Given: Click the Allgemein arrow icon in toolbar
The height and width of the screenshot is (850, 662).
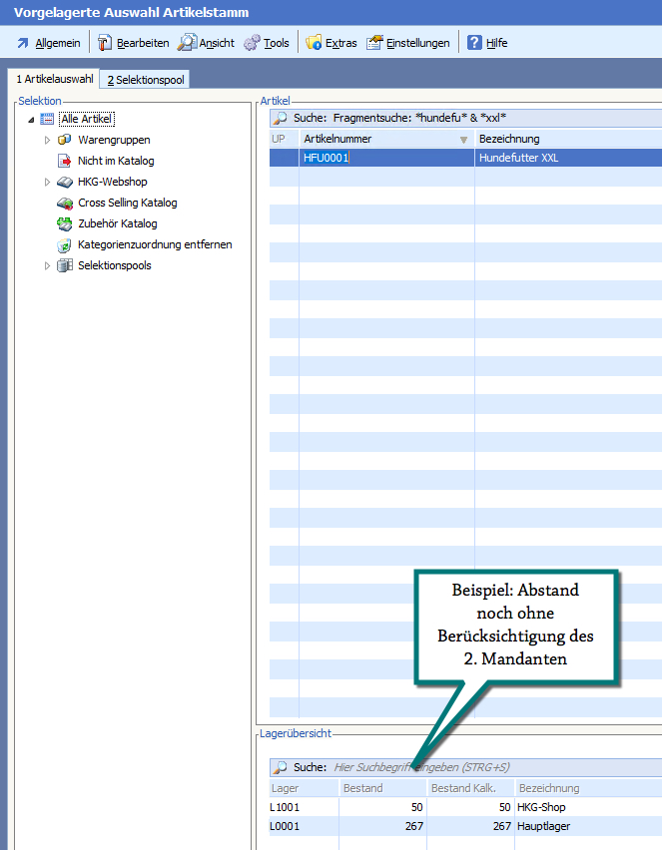Looking at the screenshot, I should coord(22,43).
